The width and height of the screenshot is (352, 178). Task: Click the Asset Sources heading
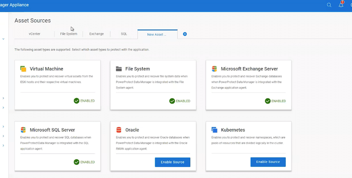tap(33, 20)
